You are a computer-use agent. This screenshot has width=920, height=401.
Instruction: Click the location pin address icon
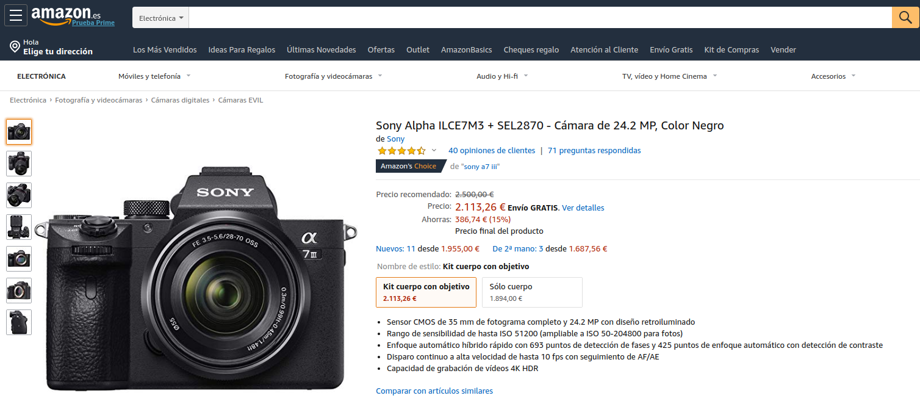(15, 47)
